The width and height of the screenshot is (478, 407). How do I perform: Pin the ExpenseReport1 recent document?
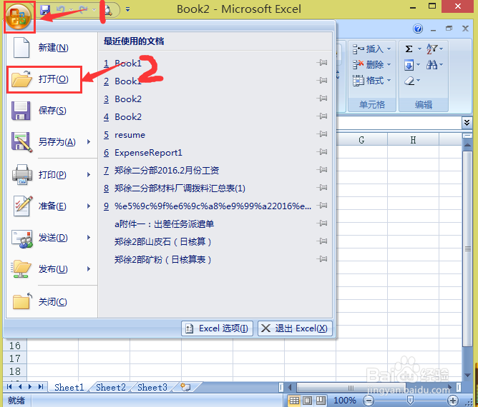[322, 152]
